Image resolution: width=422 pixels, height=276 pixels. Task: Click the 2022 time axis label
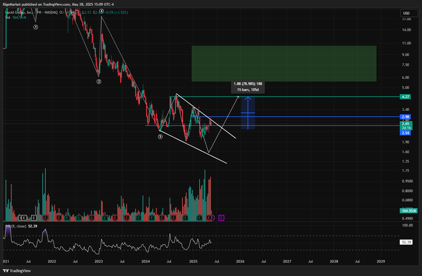[x=52, y=261]
